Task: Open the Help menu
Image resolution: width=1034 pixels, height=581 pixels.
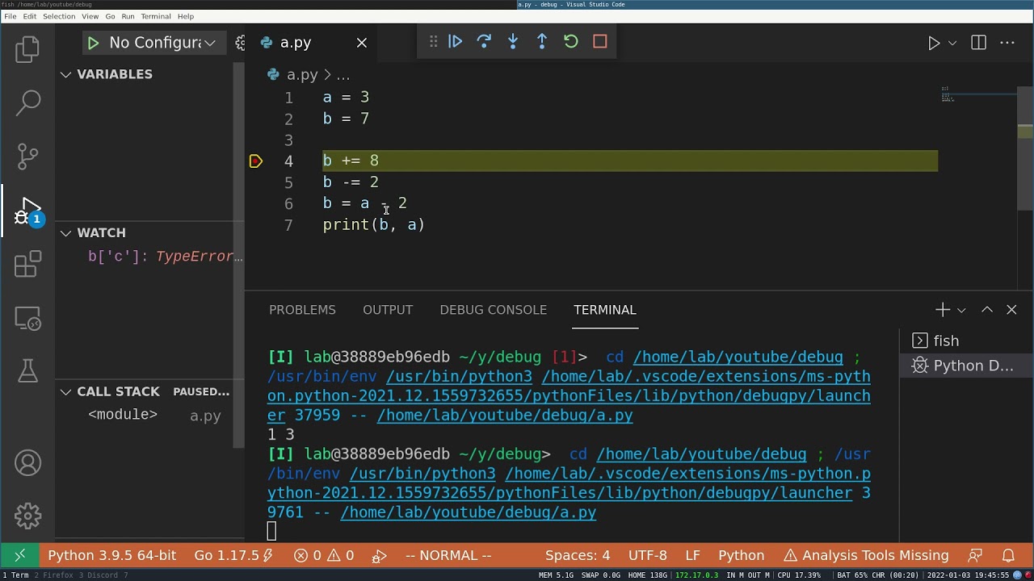Action: click(x=186, y=16)
